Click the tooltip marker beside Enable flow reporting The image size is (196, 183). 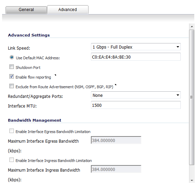[55, 75]
